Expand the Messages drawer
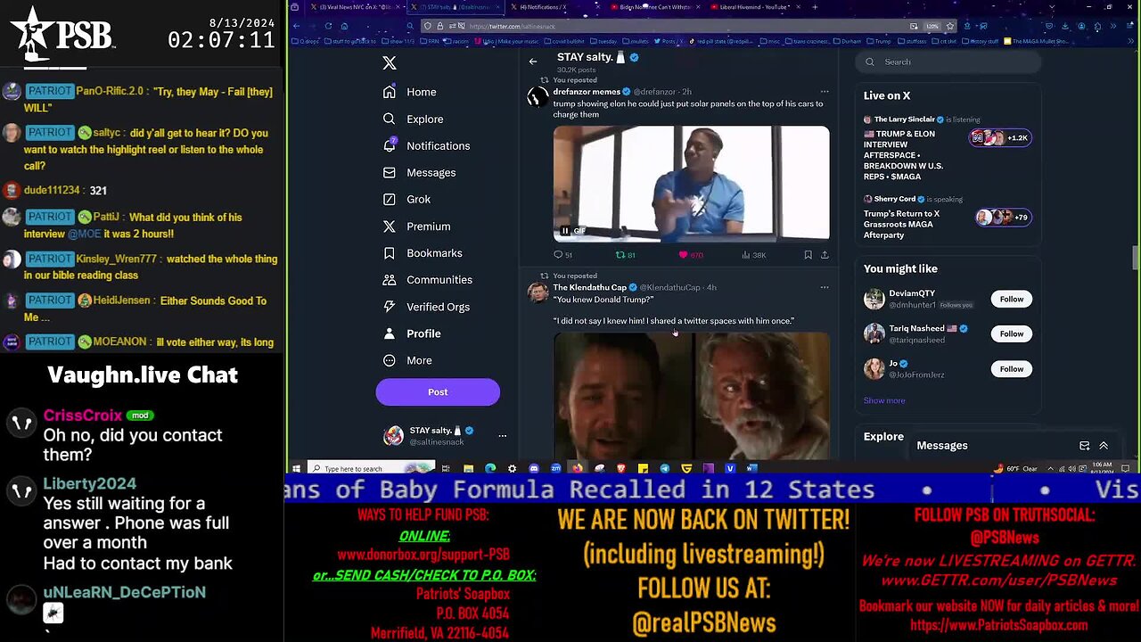This screenshot has width=1141, height=642. 1104,446
